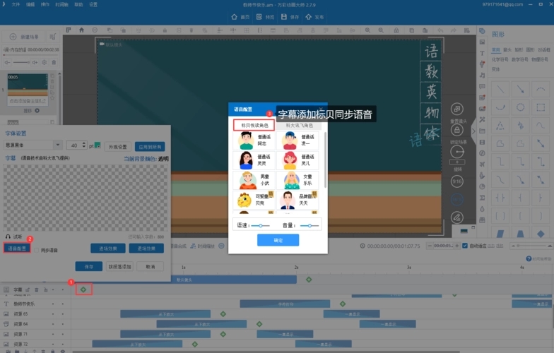Screen dimensions: 554x353
Task: Open the character role tool in sidebar
Action: tap(482, 64)
